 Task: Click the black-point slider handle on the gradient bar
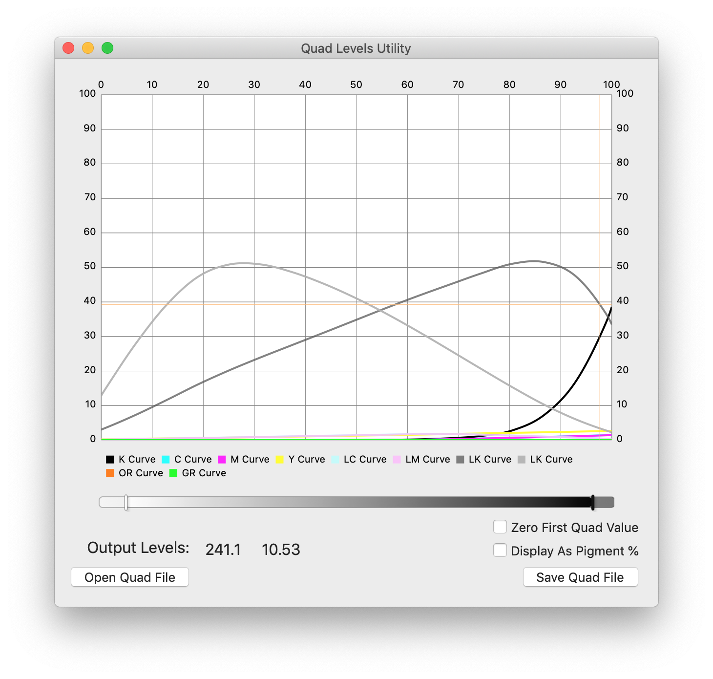(593, 502)
